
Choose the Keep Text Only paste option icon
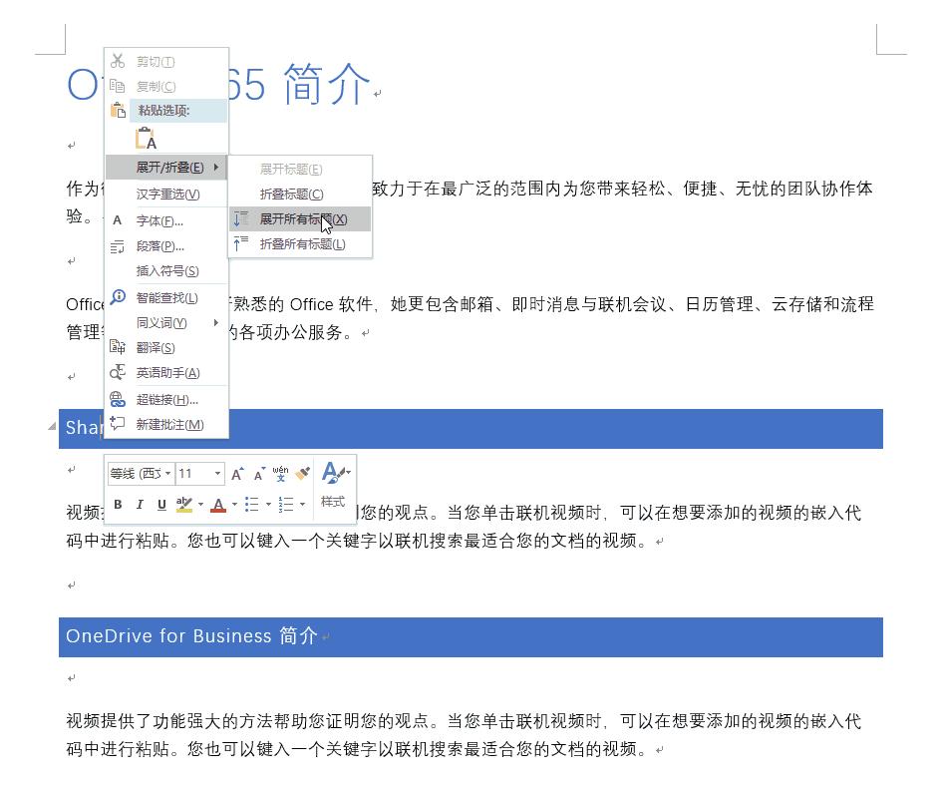[x=147, y=138]
